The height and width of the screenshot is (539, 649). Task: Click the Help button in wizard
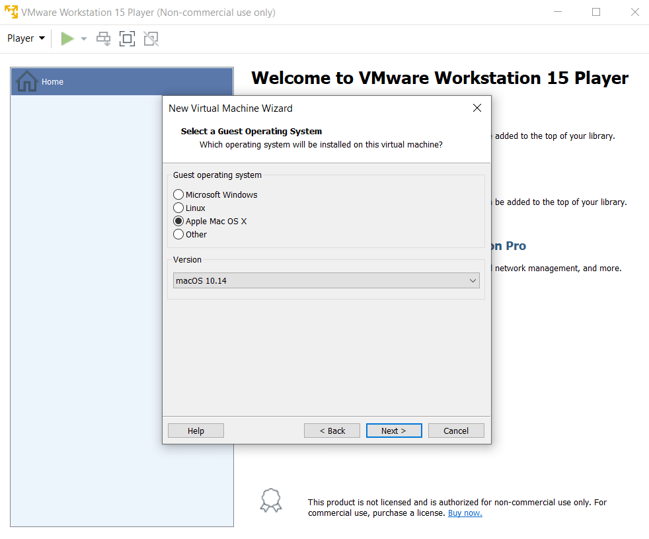(196, 431)
